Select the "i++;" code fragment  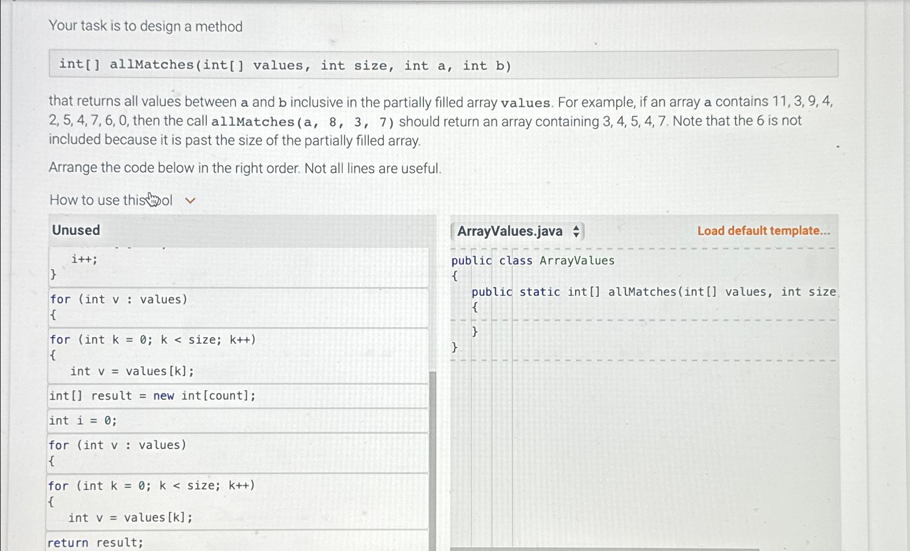click(x=238, y=267)
